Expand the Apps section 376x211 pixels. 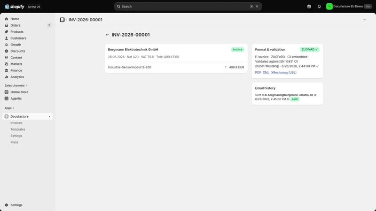coord(9,108)
